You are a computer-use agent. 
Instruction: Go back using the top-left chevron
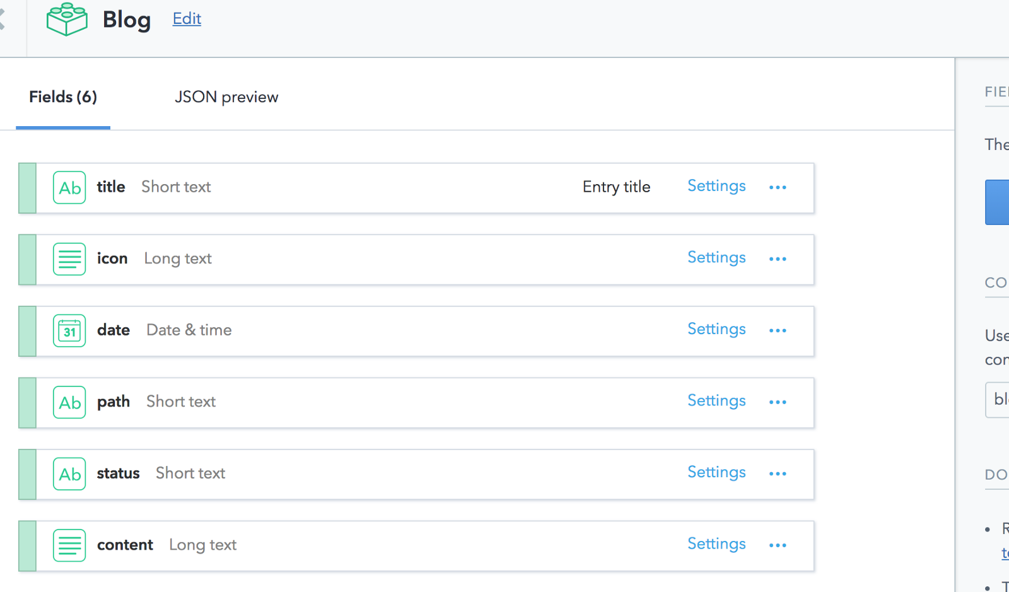2,19
